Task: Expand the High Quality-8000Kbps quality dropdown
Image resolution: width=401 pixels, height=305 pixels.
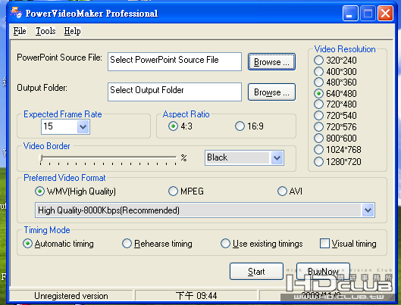Action: [x=368, y=210]
